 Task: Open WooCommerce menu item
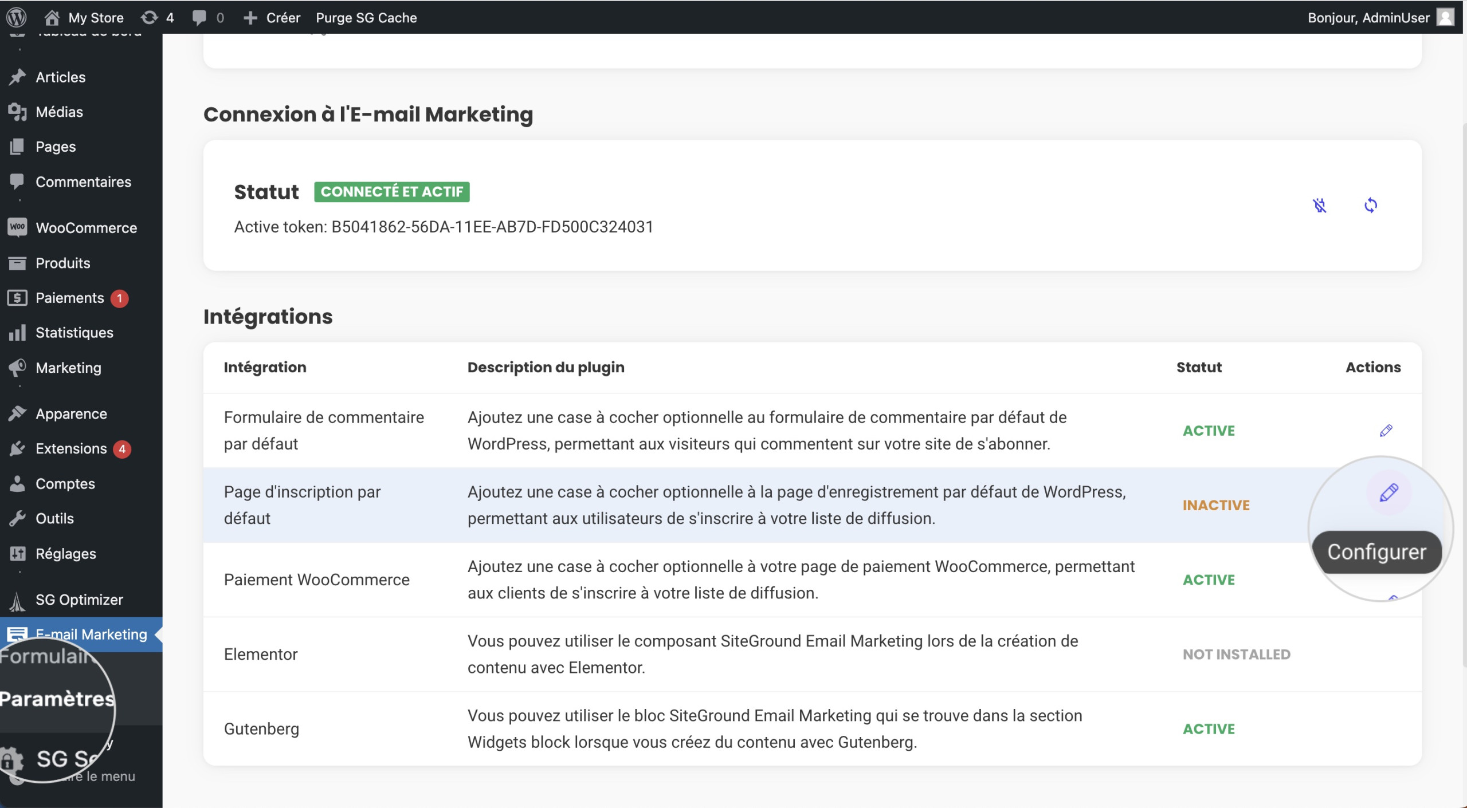(x=86, y=227)
